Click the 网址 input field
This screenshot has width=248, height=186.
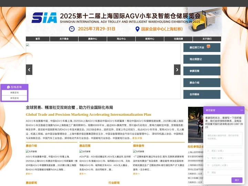[x=224, y=173]
